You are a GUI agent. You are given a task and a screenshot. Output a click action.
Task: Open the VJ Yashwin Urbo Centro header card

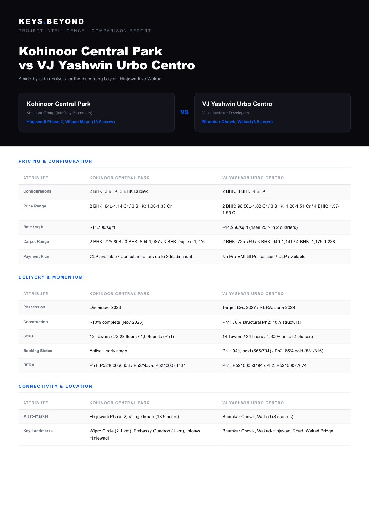[272, 112]
